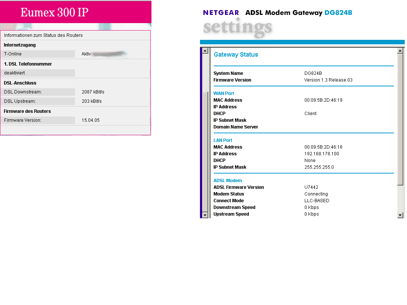Click the DSL Downstream: label
This screenshot has height=305, width=407.
[x=23, y=92]
